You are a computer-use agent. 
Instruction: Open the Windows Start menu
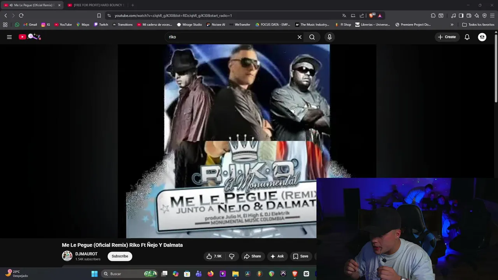[x=95, y=274]
